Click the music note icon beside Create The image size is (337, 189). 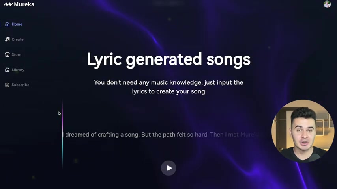[x=7, y=39]
